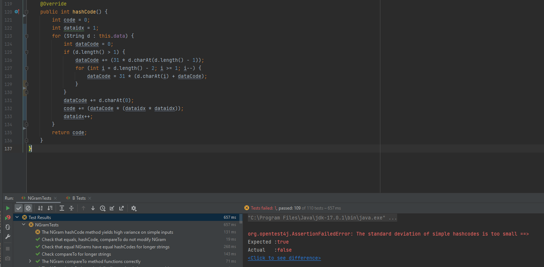This screenshot has height=267, width=544.
Task: Collapse the NGramTests tree node
Action: pyautogui.click(x=24, y=225)
